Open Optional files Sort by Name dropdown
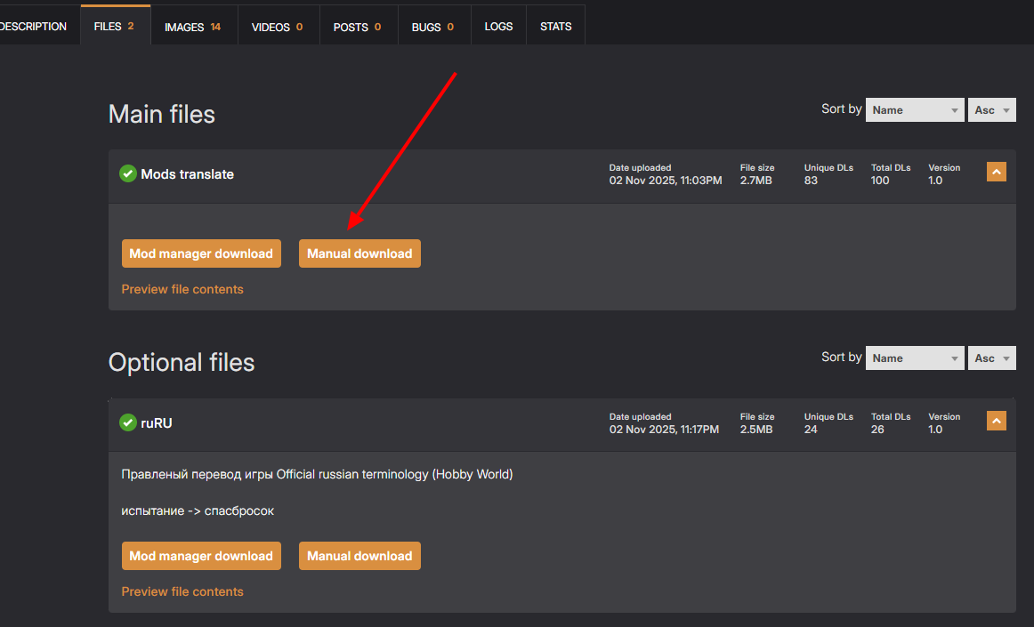Image resolution: width=1034 pixels, height=627 pixels. (x=914, y=358)
